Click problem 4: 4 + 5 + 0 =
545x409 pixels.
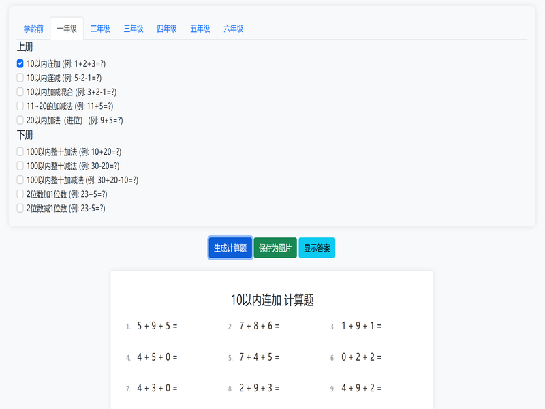click(157, 357)
